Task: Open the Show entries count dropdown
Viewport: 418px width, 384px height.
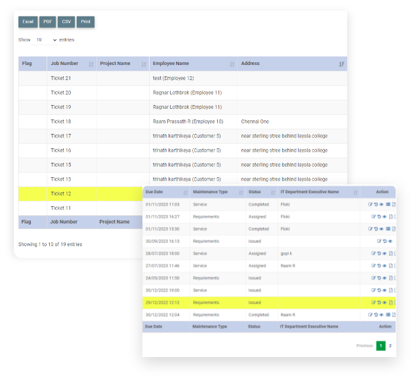Action: pos(46,40)
